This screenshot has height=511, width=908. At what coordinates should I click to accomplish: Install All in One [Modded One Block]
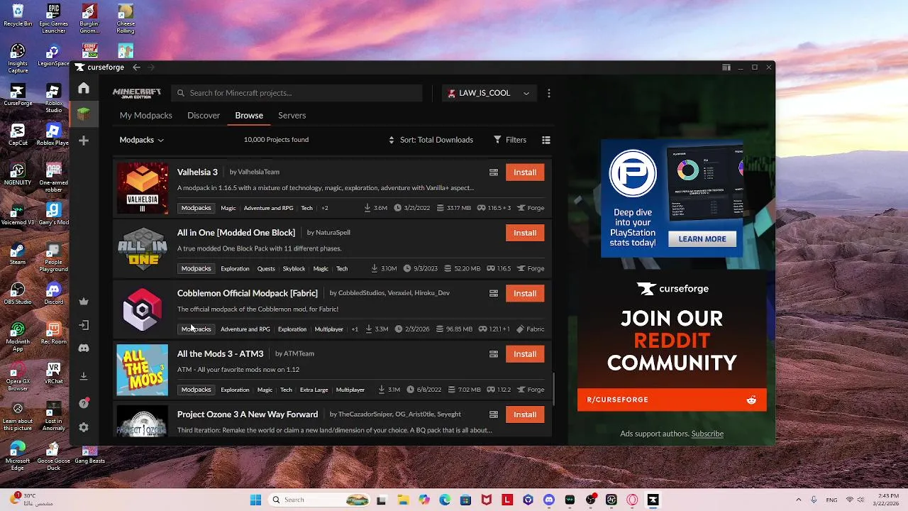[x=525, y=233]
